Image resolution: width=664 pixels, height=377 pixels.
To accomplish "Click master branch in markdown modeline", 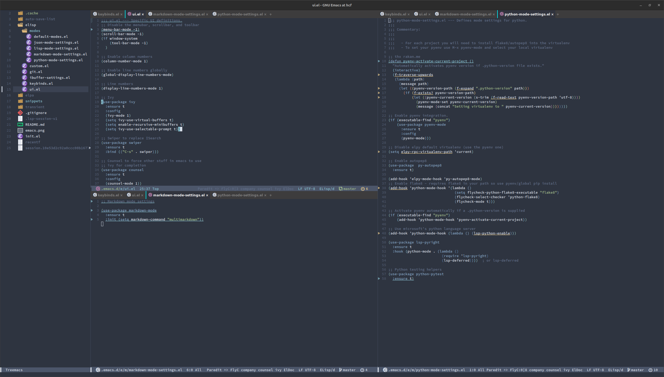I will click(x=347, y=370).
